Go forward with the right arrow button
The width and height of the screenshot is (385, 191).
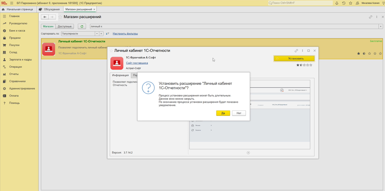tap(52, 17)
